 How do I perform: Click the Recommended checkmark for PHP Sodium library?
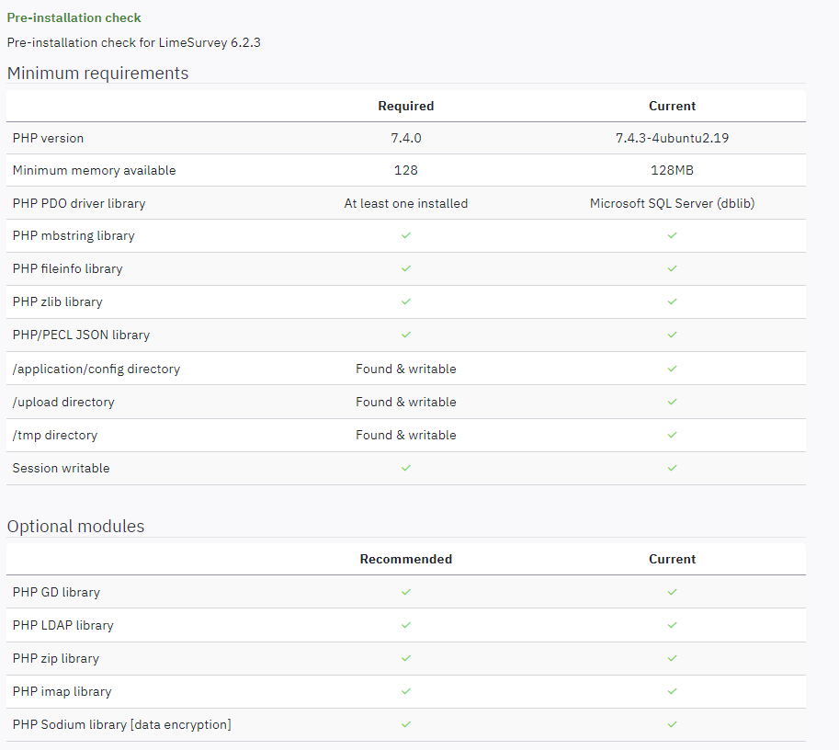tap(406, 724)
